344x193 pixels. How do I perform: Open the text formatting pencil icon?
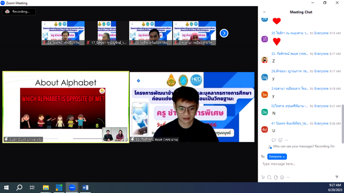click(263, 177)
